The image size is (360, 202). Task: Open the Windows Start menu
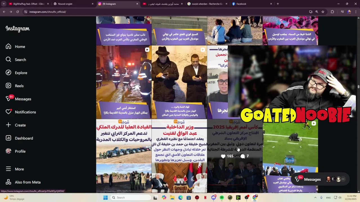(105, 198)
